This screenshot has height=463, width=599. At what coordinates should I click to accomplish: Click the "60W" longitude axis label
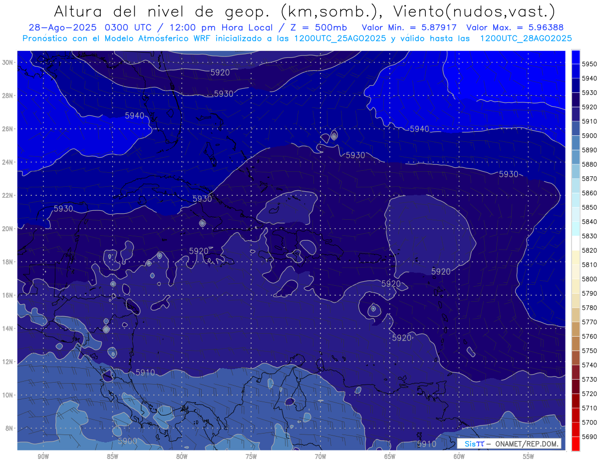point(459,457)
